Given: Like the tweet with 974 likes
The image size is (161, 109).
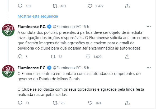Looking at the screenshot, I should click(90, 103).
